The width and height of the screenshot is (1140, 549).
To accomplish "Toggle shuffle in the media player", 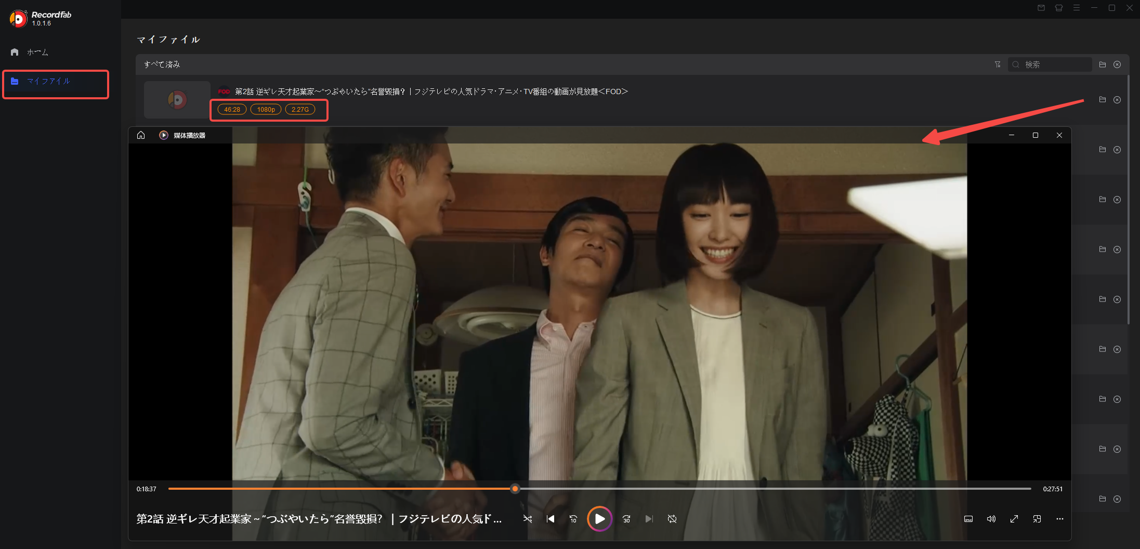I will tap(528, 519).
